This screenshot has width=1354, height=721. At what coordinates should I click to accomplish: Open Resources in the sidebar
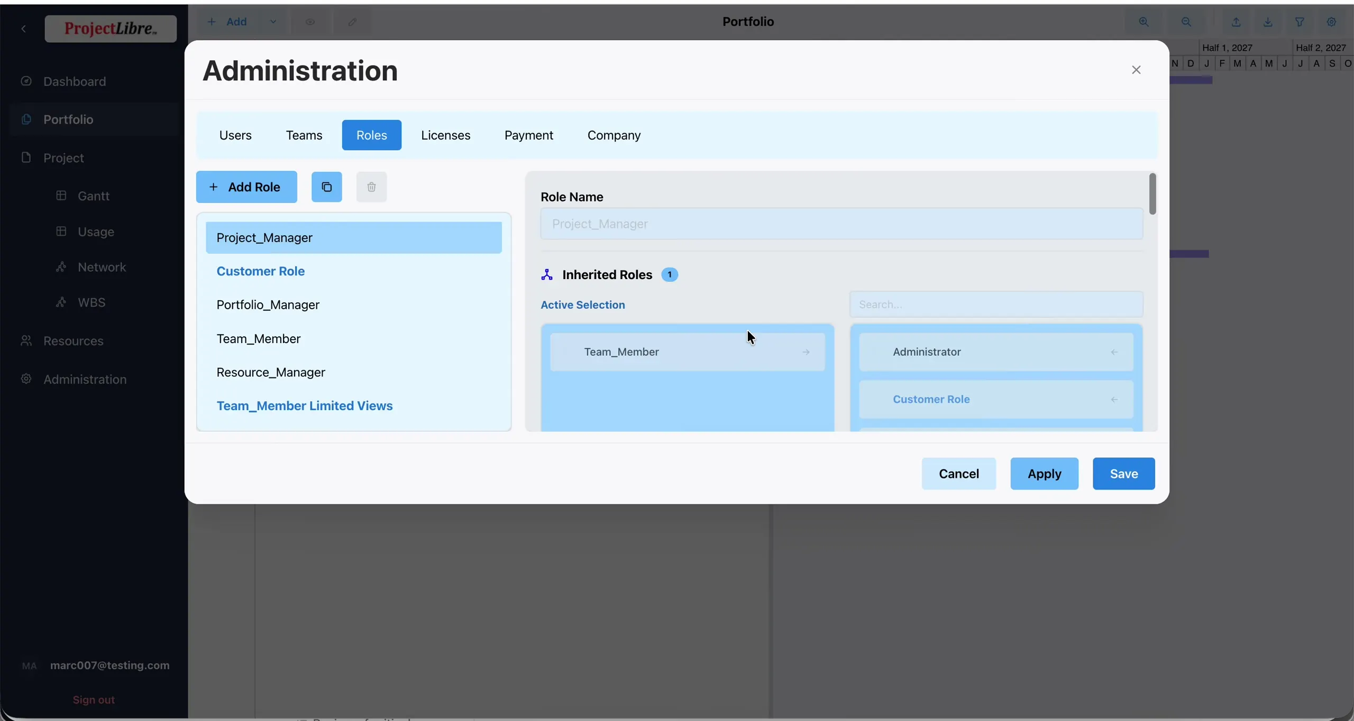74,341
